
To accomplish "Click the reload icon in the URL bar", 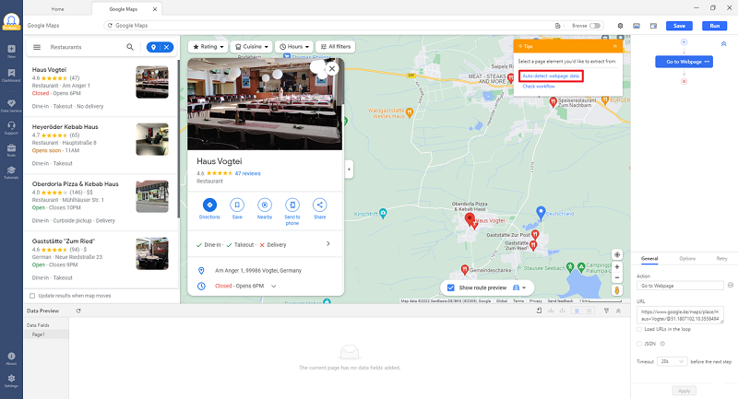I will point(110,26).
